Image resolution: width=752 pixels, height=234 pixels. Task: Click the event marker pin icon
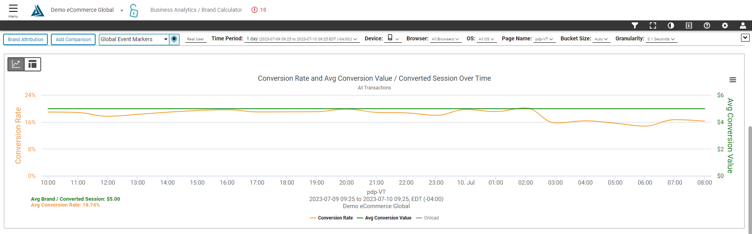click(x=174, y=39)
